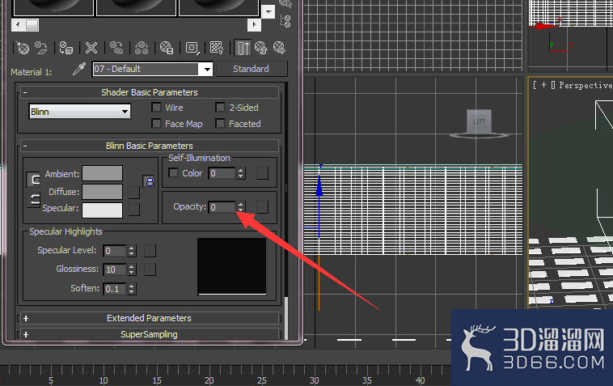Enable the 2-Sided checkbox
Image resolution: width=613 pixels, height=386 pixels.
pyautogui.click(x=221, y=107)
